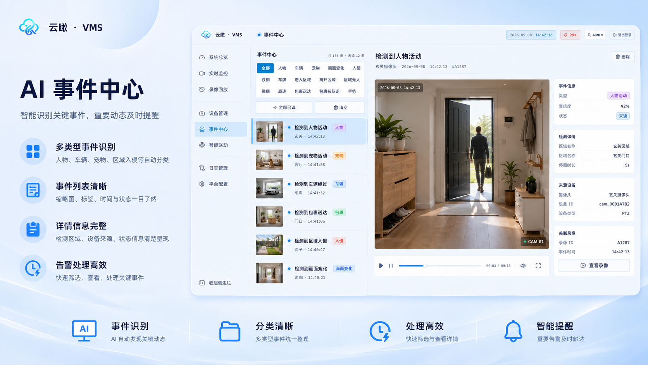
Task: Filter events by 手势
Action: [352, 91]
